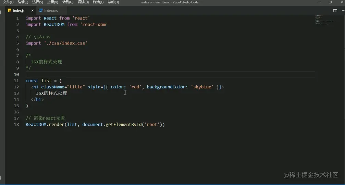Place cursor on empty line 10
Screen dimensions: 345x185
[170, 75]
